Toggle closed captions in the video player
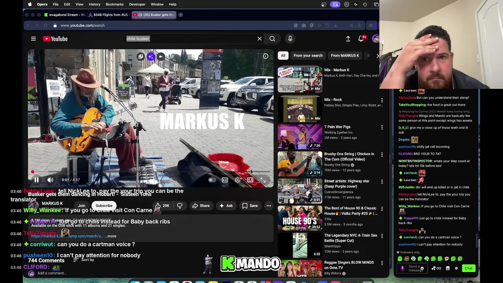This screenshot has height=283, width=503. [x=225, y=180]
